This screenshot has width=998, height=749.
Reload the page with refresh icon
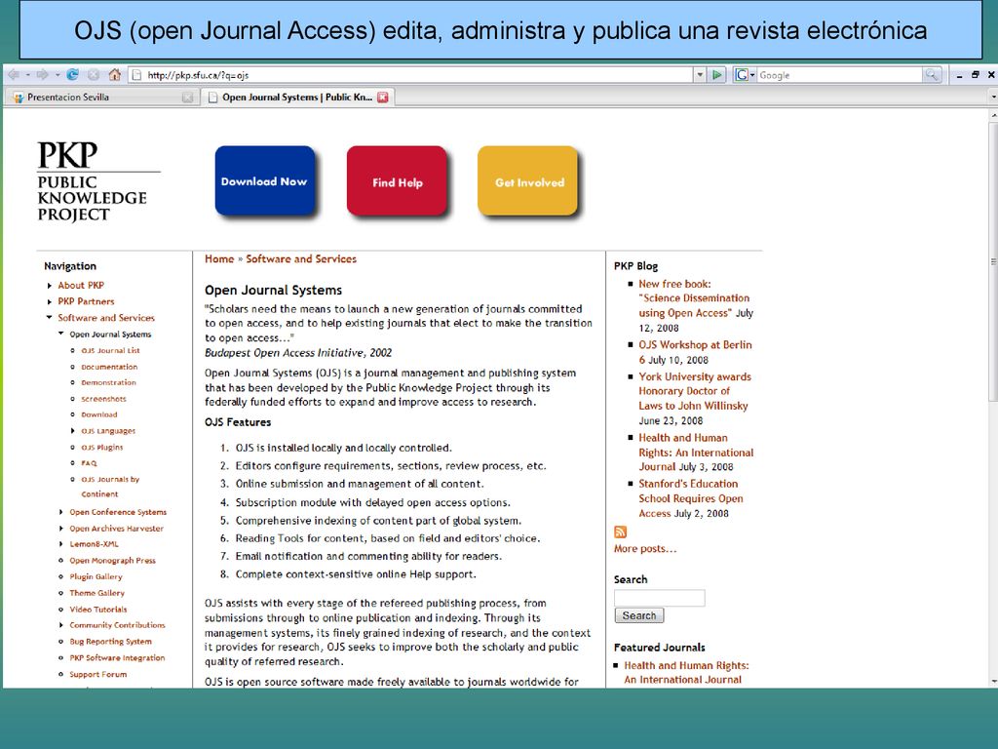(x=72, y=74)
